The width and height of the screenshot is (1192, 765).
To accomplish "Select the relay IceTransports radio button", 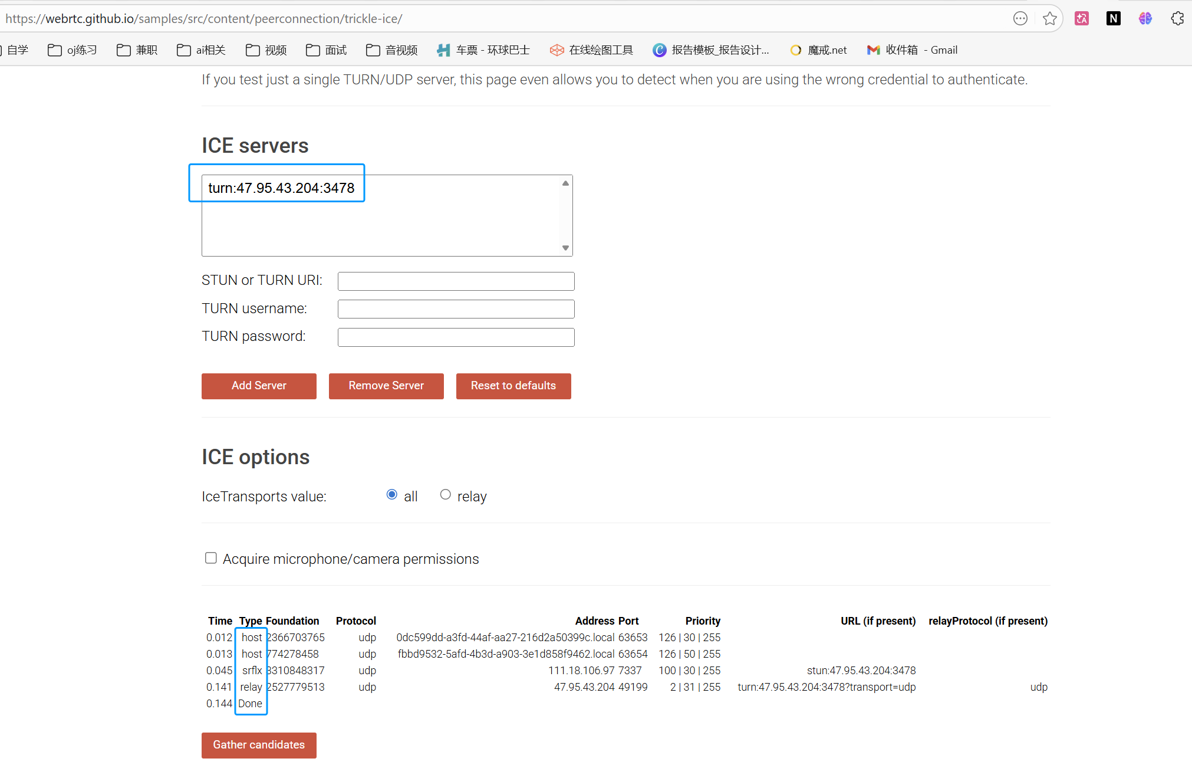I will 446,495.
